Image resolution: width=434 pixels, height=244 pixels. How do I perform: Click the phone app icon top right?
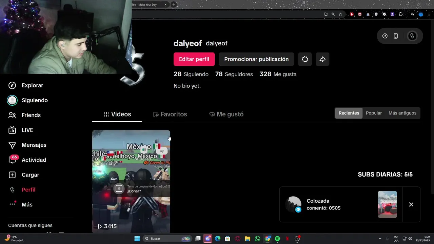pos(396,36)
